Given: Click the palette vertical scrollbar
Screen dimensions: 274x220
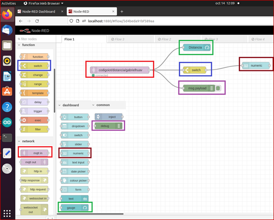Looking at the screenshot, I should point(55,91).
